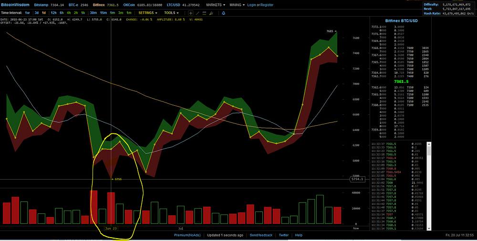Screen dimensions: 477x241
Task: Select the horizontal lines drawing tool
Action: 204,13
